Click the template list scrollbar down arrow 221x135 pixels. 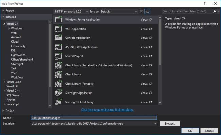160,103
